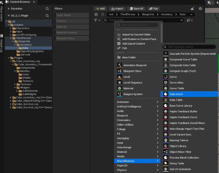The height and width of the screenshot is (173, 219).
Task: Open the sort options dropdown
Action: click(190, 20)
